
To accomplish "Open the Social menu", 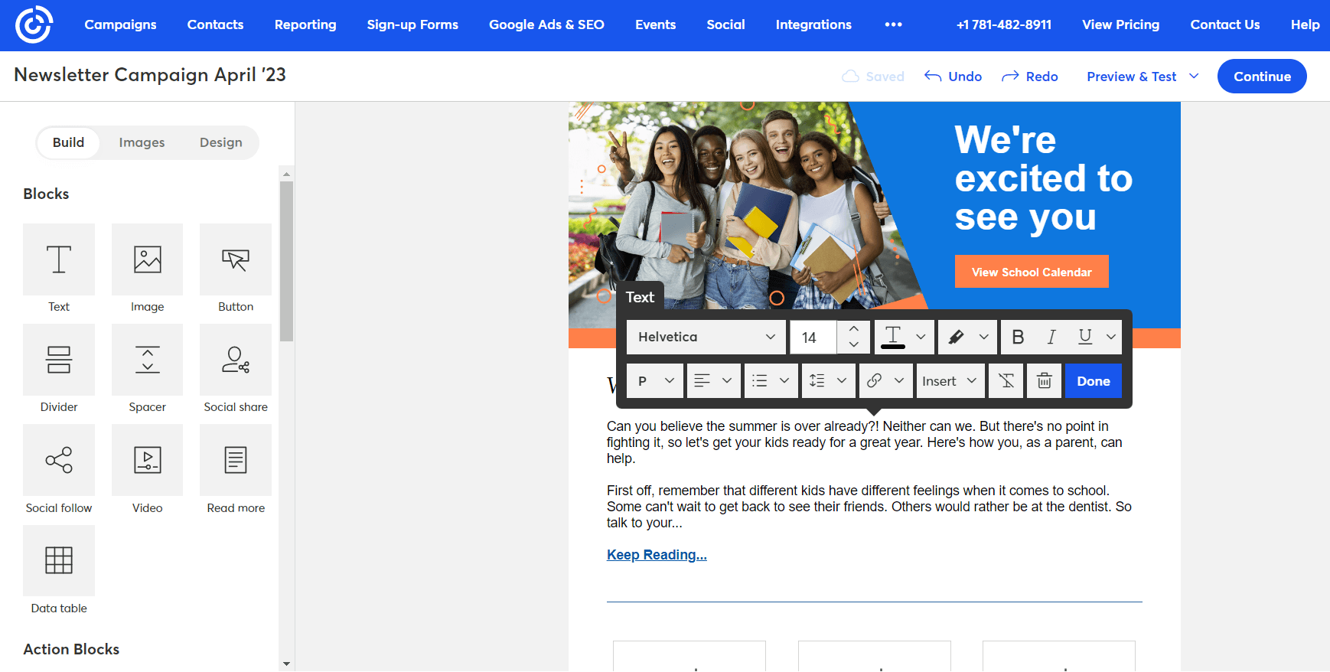I will pyautogui.click(x=725, y=24).
